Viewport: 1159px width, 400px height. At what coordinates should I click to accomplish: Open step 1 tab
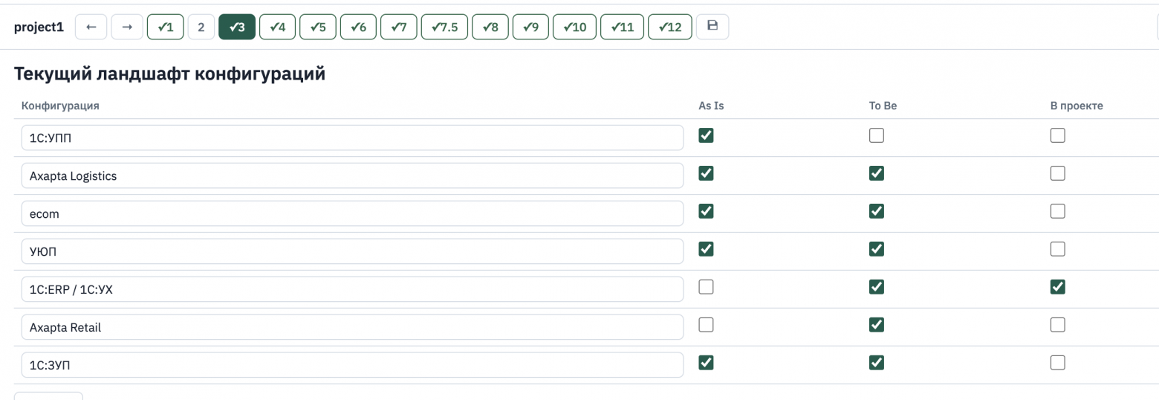(166, 27)
